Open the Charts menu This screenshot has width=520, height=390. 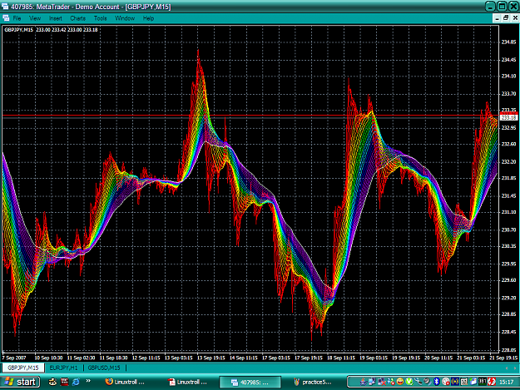[x=78, y=18]
